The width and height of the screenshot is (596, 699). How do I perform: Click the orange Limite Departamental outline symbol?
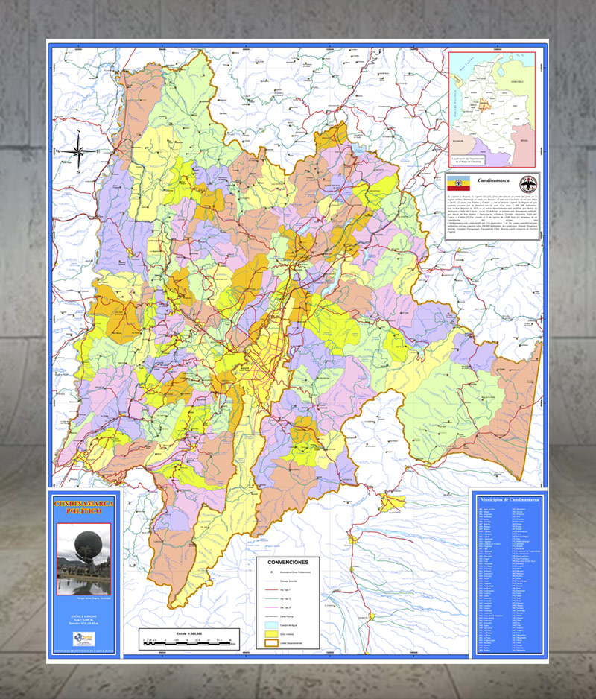point(271,643)
